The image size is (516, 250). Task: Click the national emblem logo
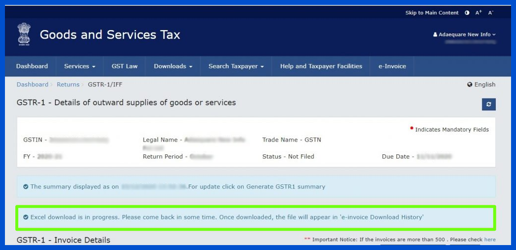24,34
